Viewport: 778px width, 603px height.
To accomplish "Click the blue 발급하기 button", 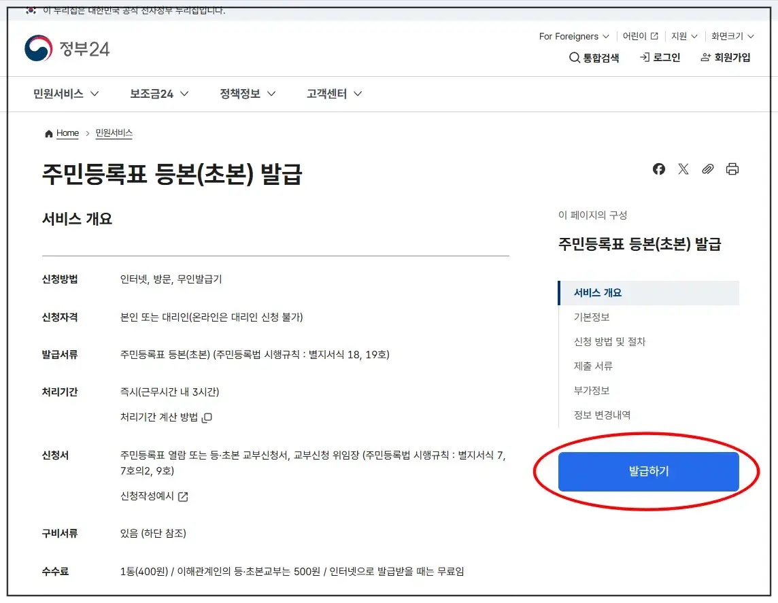I will click(649, 472).
